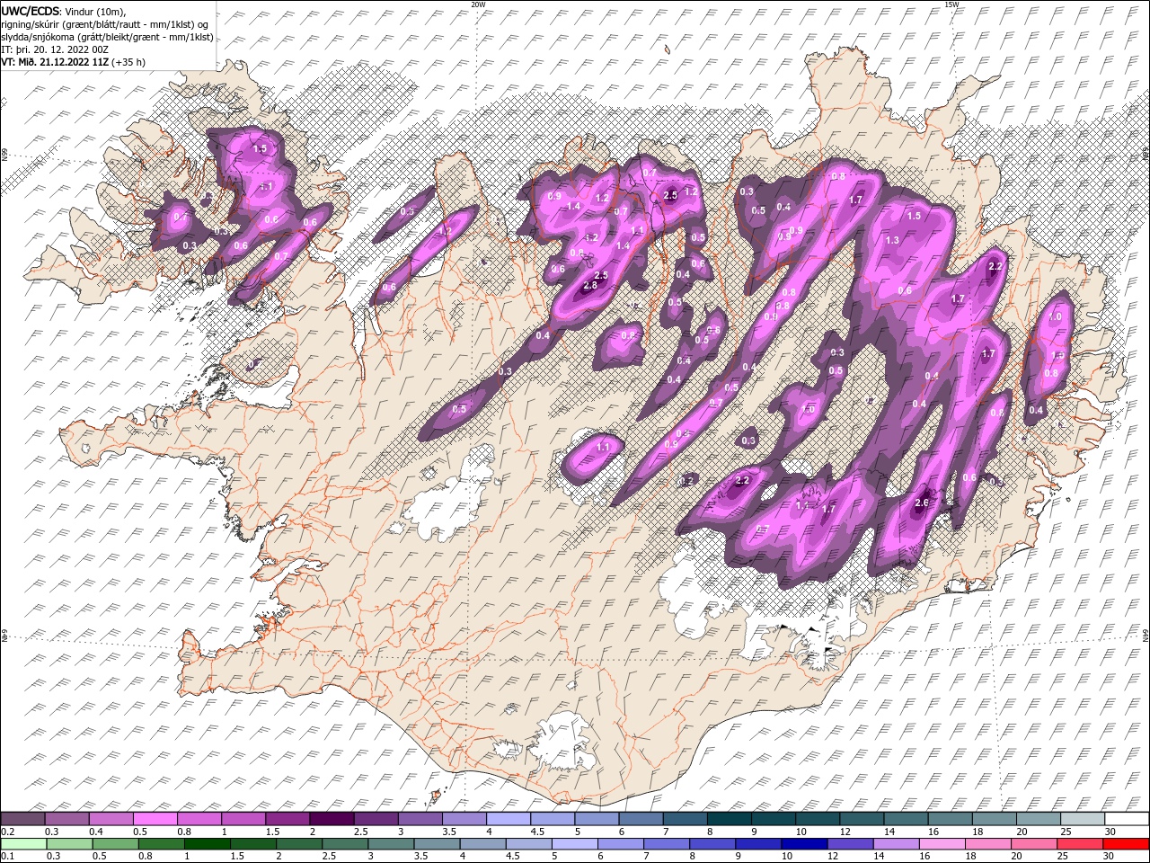Viewport: 1150px width, 863px height.
Task: Select the grey-teal swatch labeled 3 in bottom legend
Action: [390, 843]
